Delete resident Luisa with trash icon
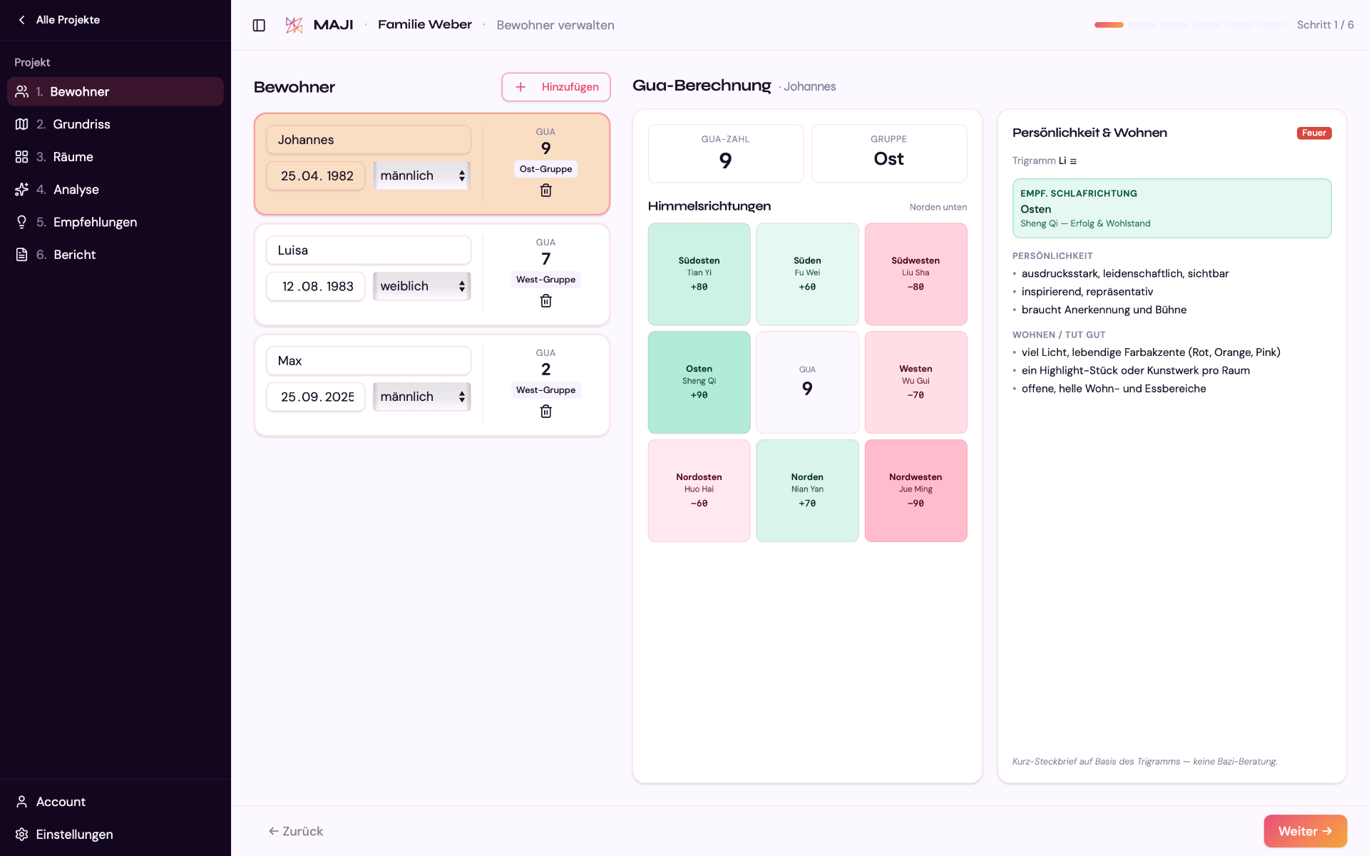The image size is (1369, 856). point(545,301)
